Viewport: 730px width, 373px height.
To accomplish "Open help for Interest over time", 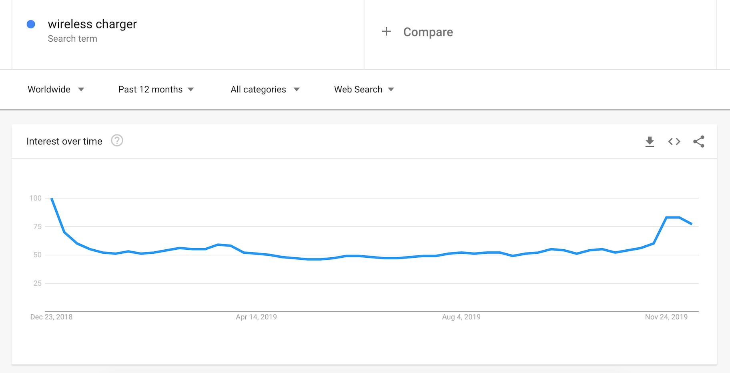I will [x=117, y=141].
